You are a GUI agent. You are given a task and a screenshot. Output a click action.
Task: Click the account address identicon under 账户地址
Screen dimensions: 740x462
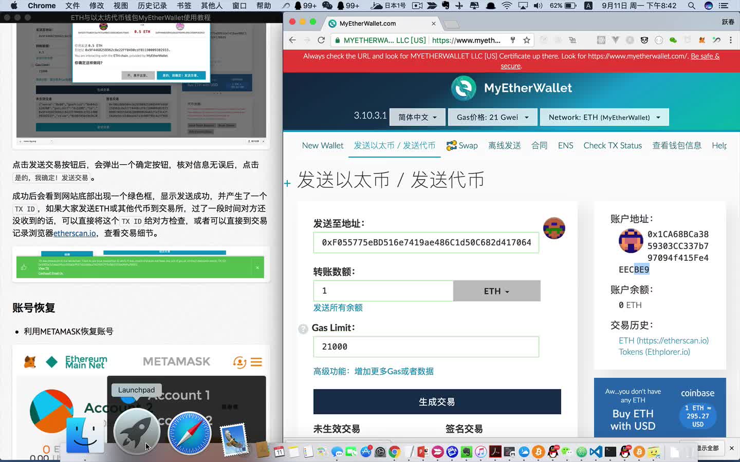[631, 241]
